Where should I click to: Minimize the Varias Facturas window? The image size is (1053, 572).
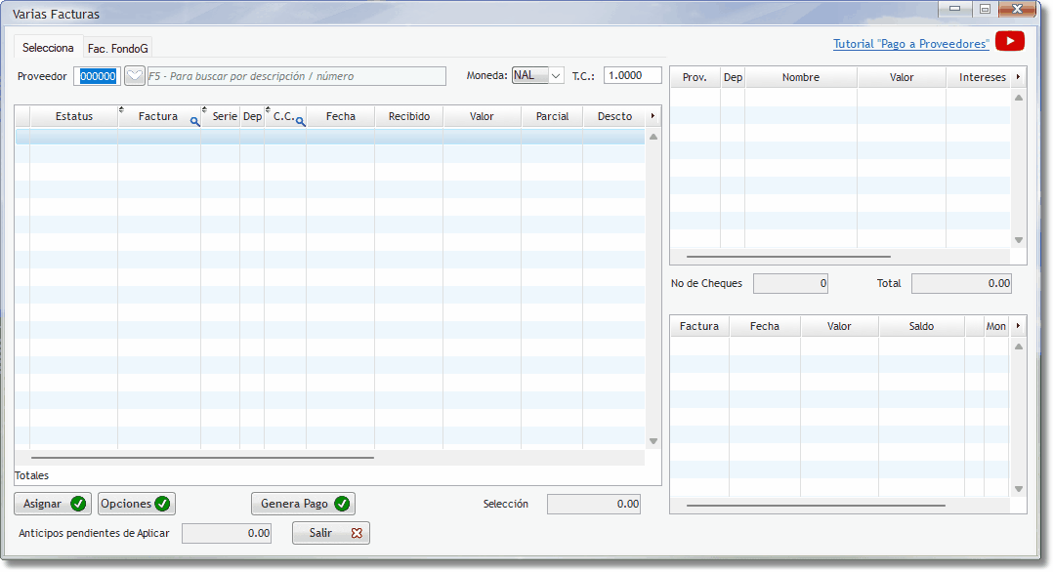pos(954,9)
